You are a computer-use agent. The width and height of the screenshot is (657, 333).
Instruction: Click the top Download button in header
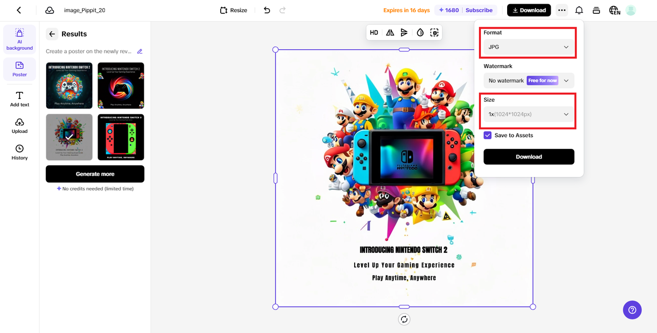(x=529, y=10)
